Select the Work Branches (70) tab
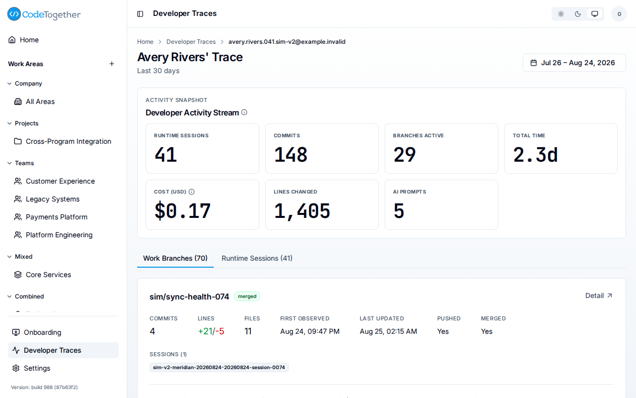636x398 pixels. (175, 258)
